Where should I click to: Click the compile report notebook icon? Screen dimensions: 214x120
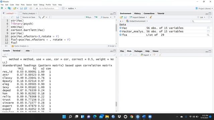[50, 17]
